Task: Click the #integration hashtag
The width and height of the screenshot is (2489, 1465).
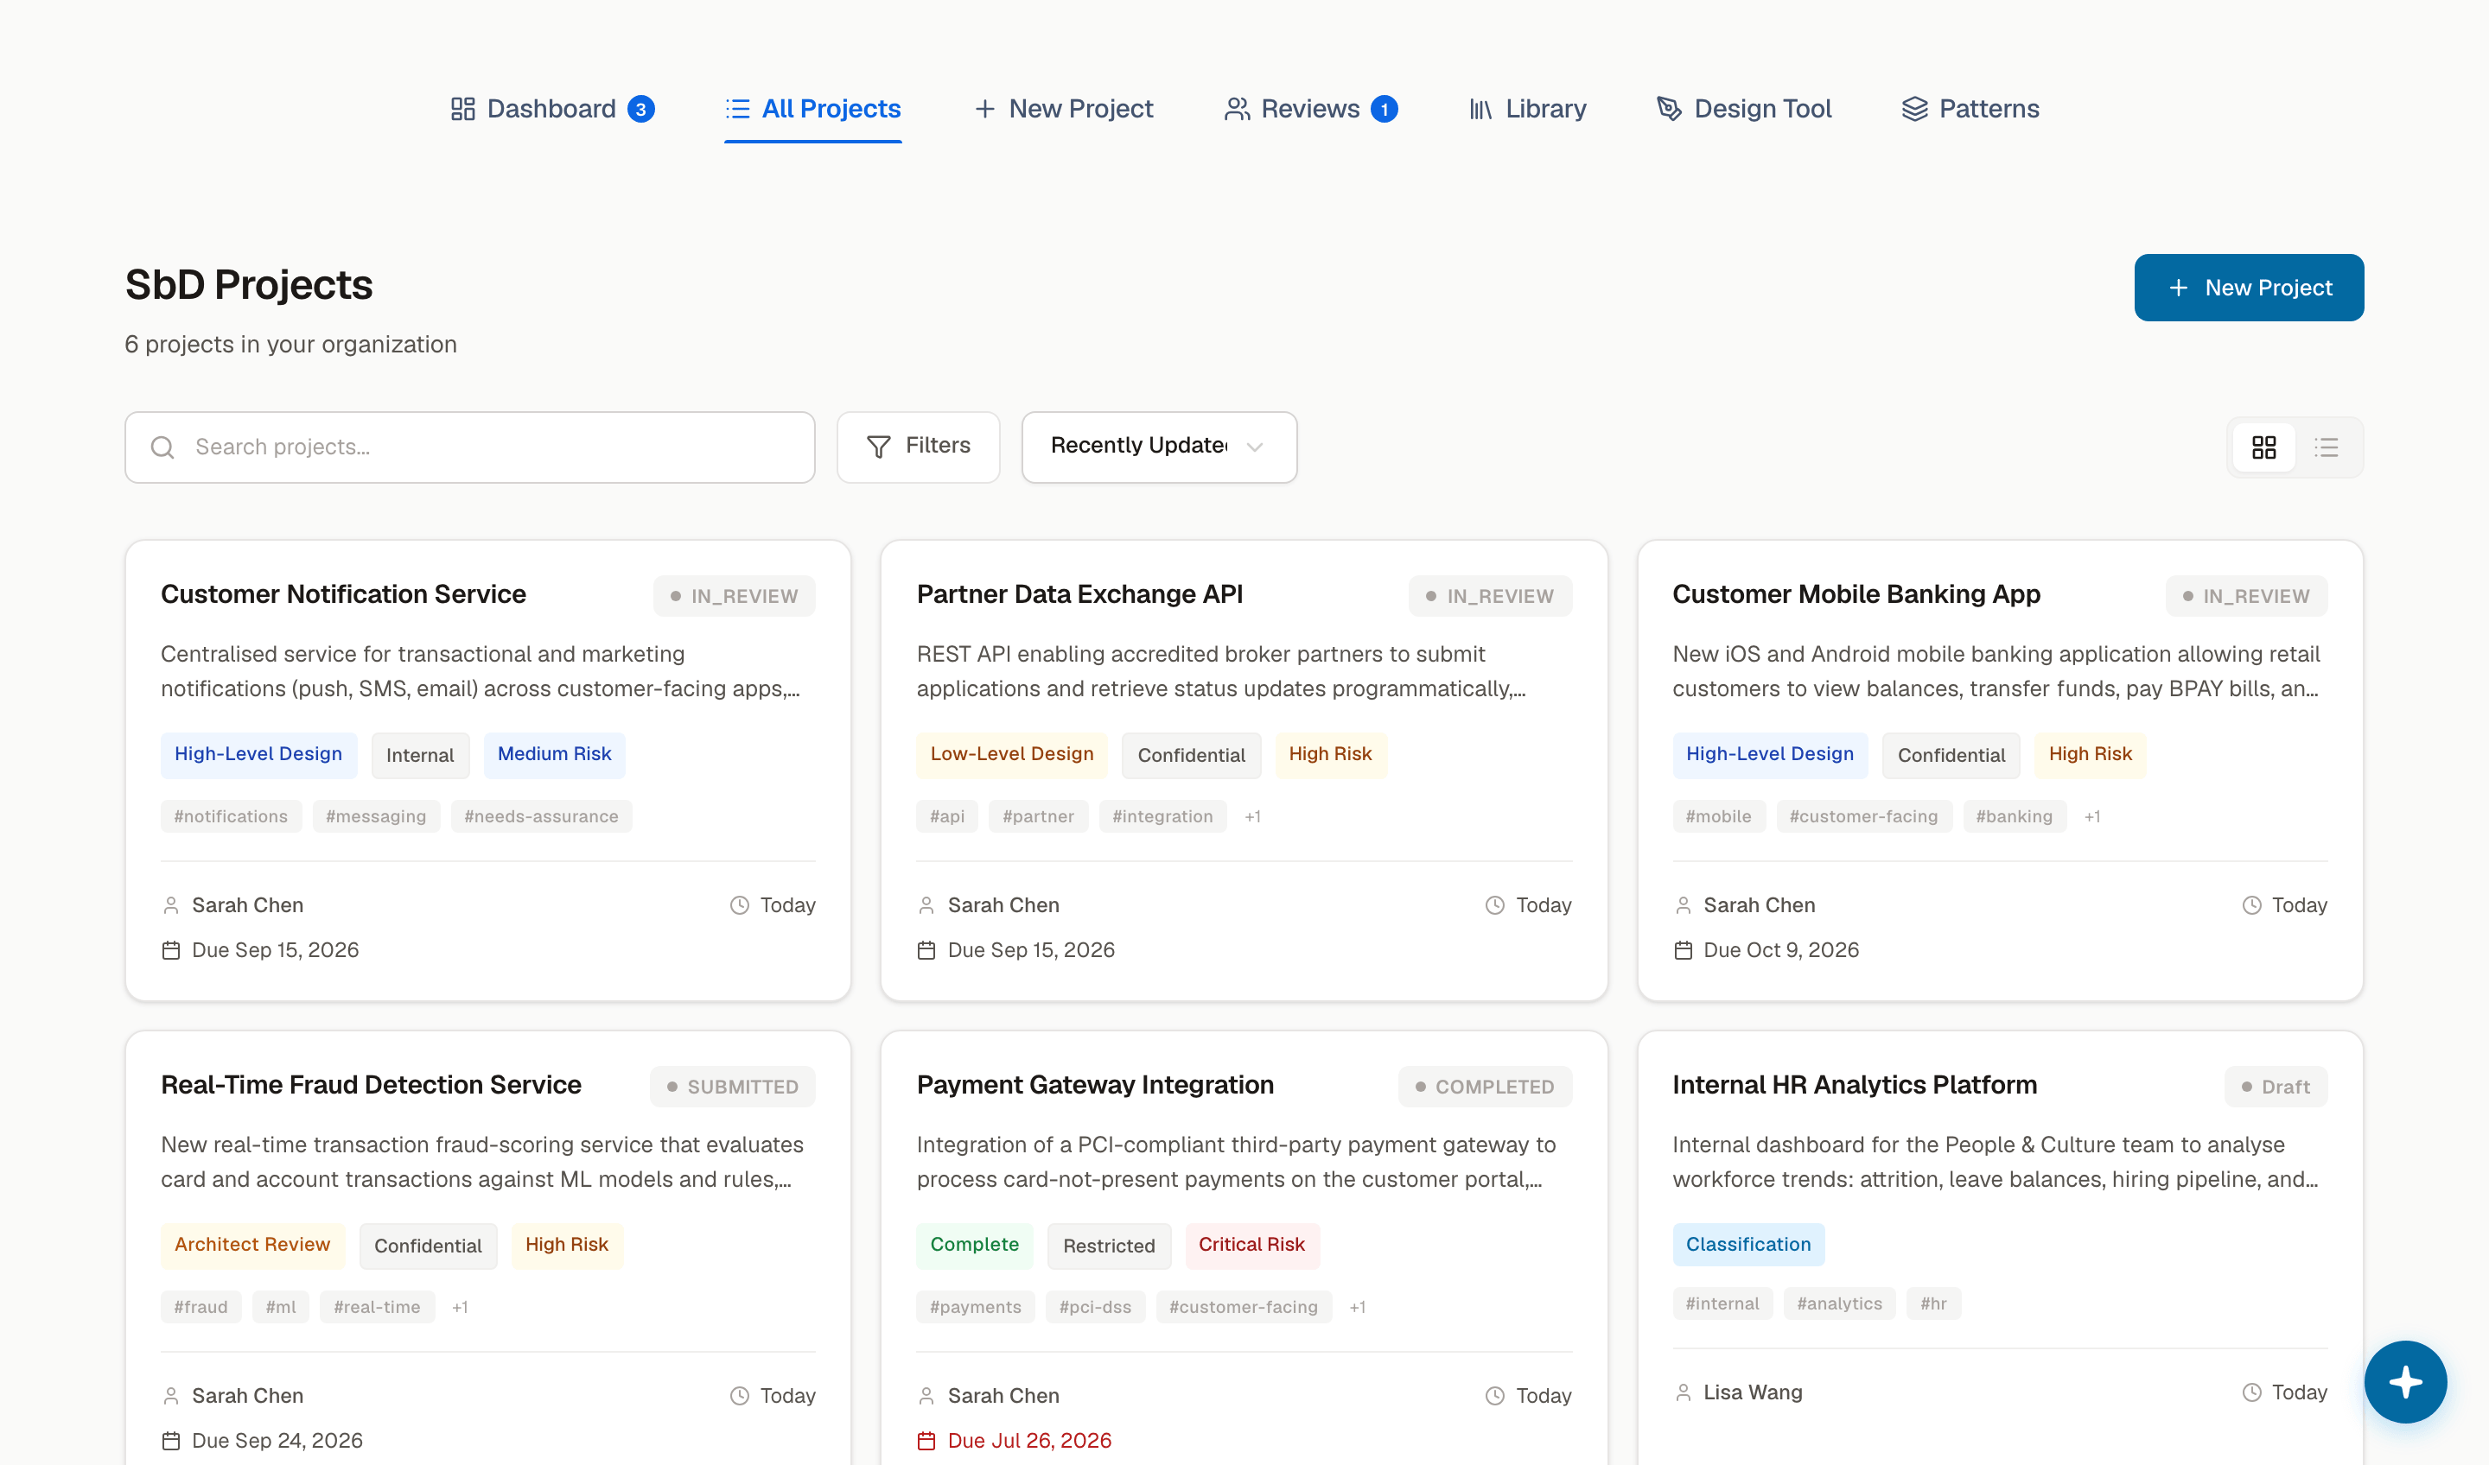Action: coord(1162,816)
